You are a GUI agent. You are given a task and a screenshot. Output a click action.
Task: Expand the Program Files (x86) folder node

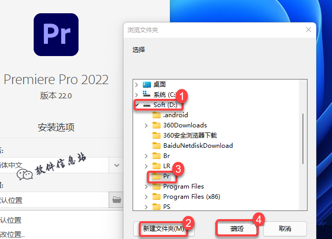(x=146, y=197)
